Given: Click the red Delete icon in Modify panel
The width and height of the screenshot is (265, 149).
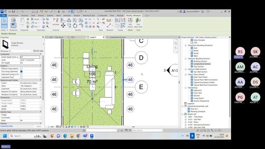Looking at the screenshot, I should [x=94, y=26].
